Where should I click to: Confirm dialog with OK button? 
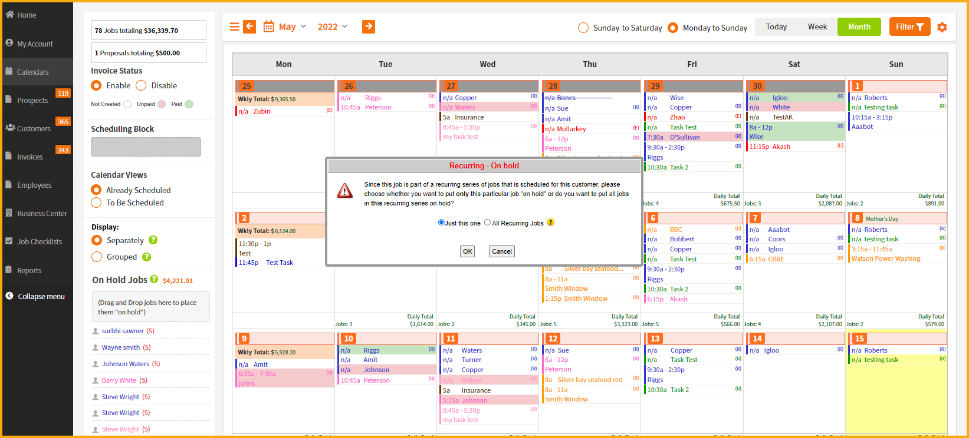[x=467, y=251]
